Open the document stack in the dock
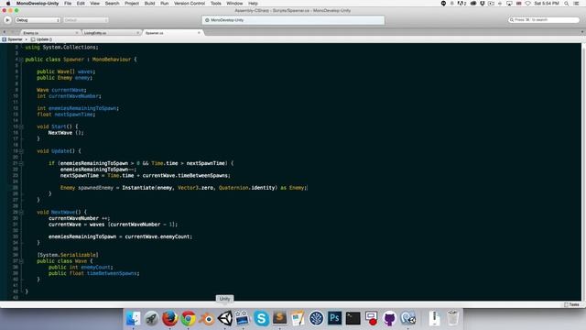The height and width of the screenshot is (330, 586). coord(434,318)
